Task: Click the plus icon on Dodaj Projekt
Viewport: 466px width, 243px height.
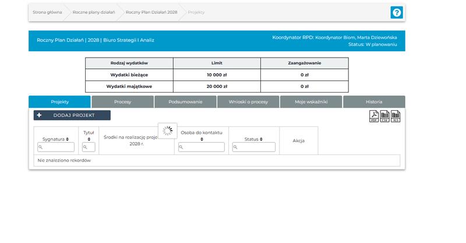Action: (x=40, y=115)
